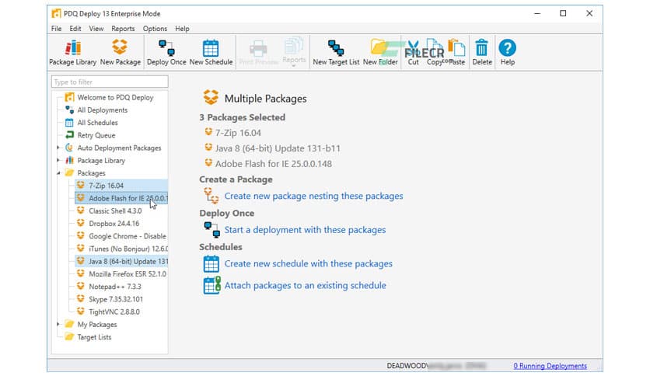
Task: Open the Options menu
Action: [155, 29]
